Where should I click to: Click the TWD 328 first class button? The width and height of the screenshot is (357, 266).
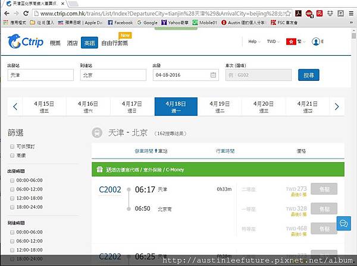coord(324,209)
